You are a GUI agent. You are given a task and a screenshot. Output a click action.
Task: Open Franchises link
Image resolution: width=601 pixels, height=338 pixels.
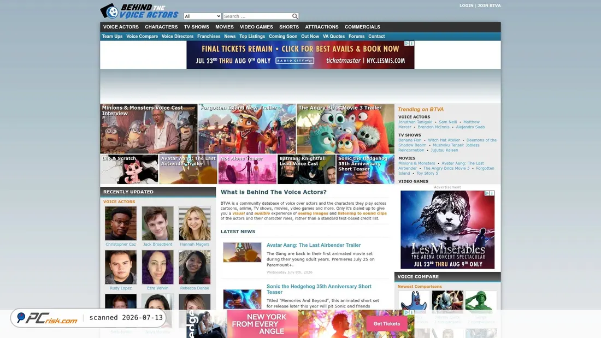tap(209, 37)
